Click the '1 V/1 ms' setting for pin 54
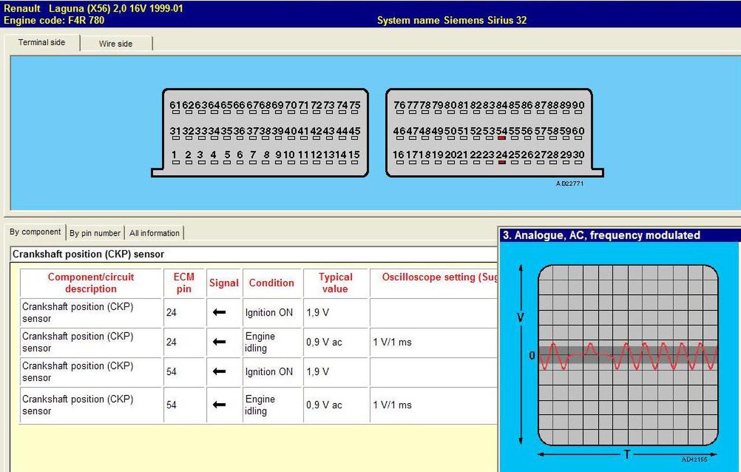741x472 pixels. point(392,405)
